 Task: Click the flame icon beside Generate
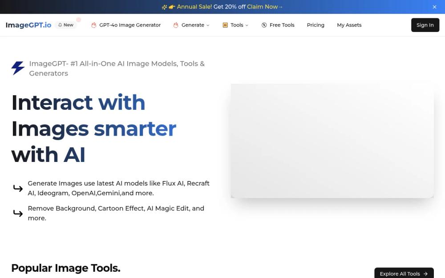click(x=176, y=25)
